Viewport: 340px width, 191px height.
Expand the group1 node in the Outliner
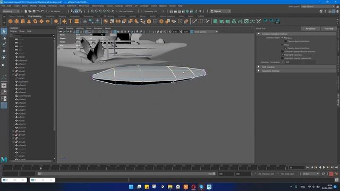[13, 71]
